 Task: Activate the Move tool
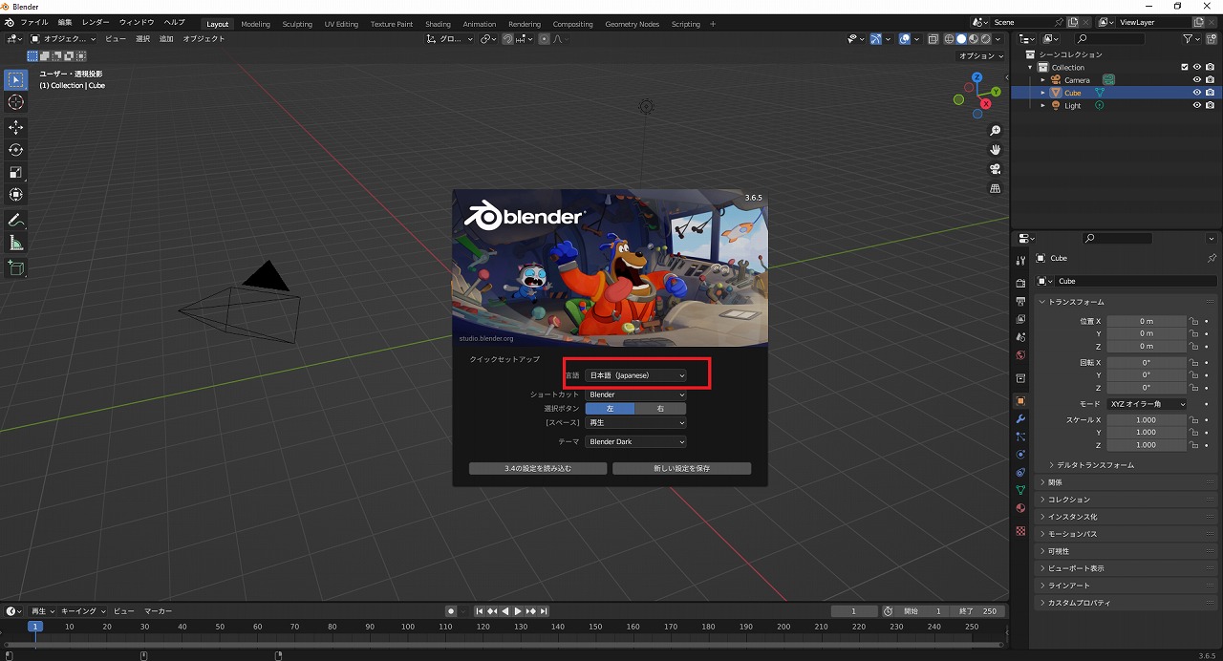[16, 127]
